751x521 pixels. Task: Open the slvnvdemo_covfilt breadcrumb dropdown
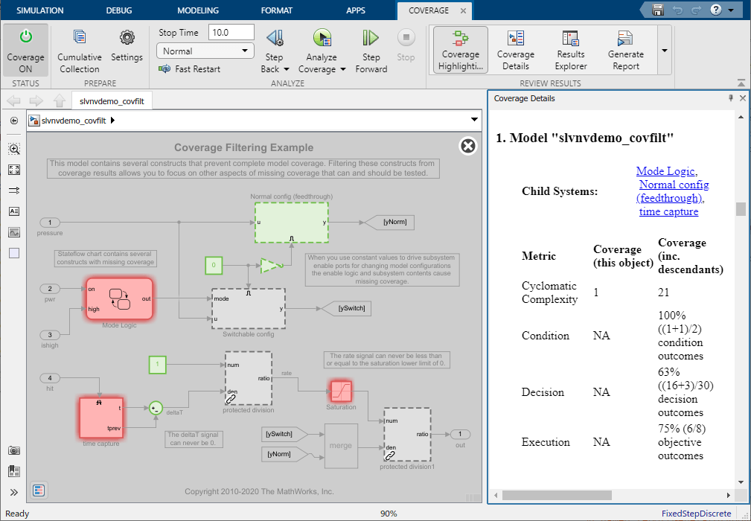point(474,119)
